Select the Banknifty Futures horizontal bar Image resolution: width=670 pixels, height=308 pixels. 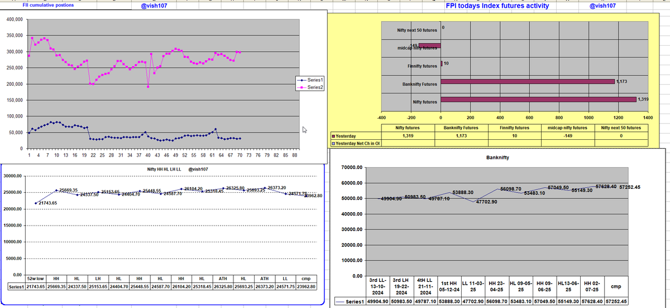point(528,82)
